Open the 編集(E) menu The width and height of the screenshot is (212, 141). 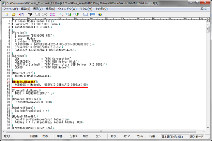25,9
